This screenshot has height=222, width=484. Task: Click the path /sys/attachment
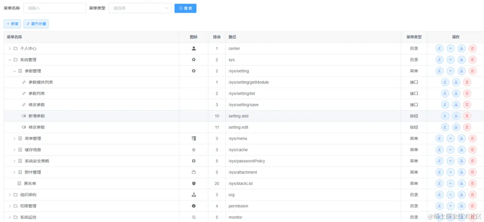(x=243, y=172)
